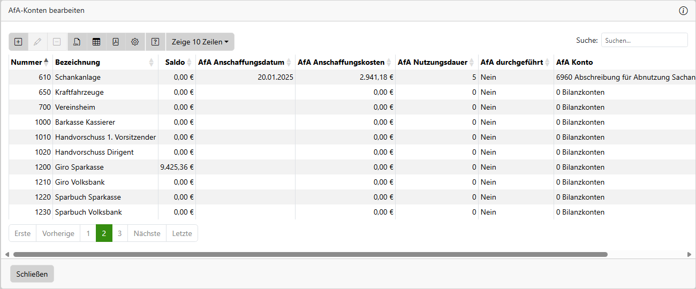
Task: Click the horizontal scrollbar right arrow
Action: (689, 255)
